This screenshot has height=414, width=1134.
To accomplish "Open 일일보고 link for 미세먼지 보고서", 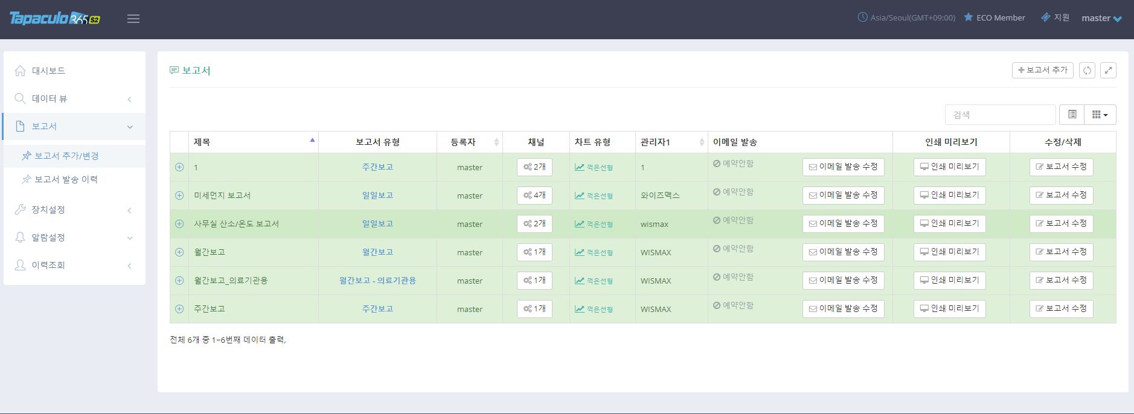I will 377,196.
